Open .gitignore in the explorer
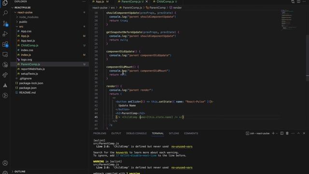 coord(25,78)
